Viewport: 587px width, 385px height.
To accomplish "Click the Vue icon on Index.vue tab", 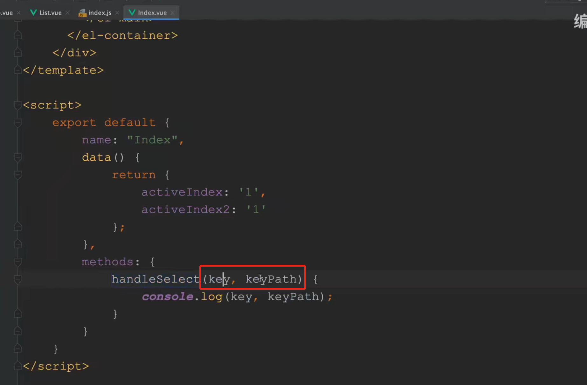I will pyautogui.click(x=132, y=13).
